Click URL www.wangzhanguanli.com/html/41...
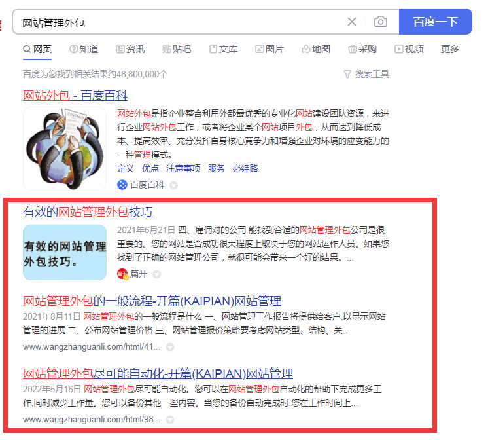The width and height of the screenshot is (488, 440). pyautogui.click(x=92, y=347)
